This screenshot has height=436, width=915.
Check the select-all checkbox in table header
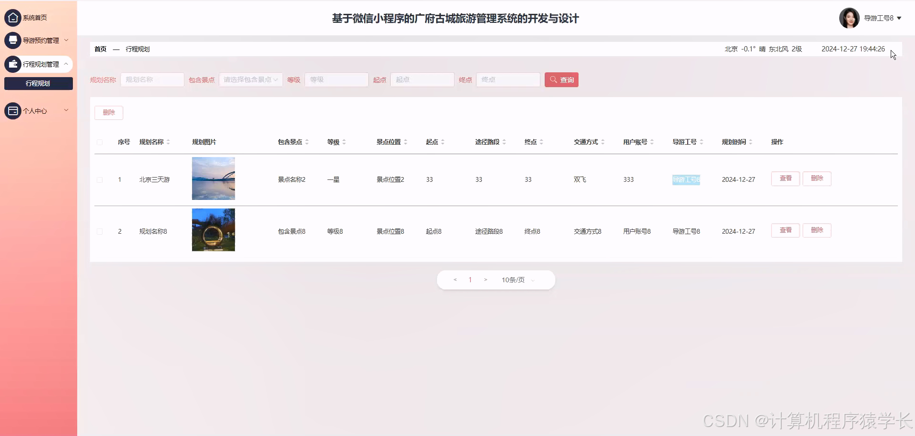point(100,142)
